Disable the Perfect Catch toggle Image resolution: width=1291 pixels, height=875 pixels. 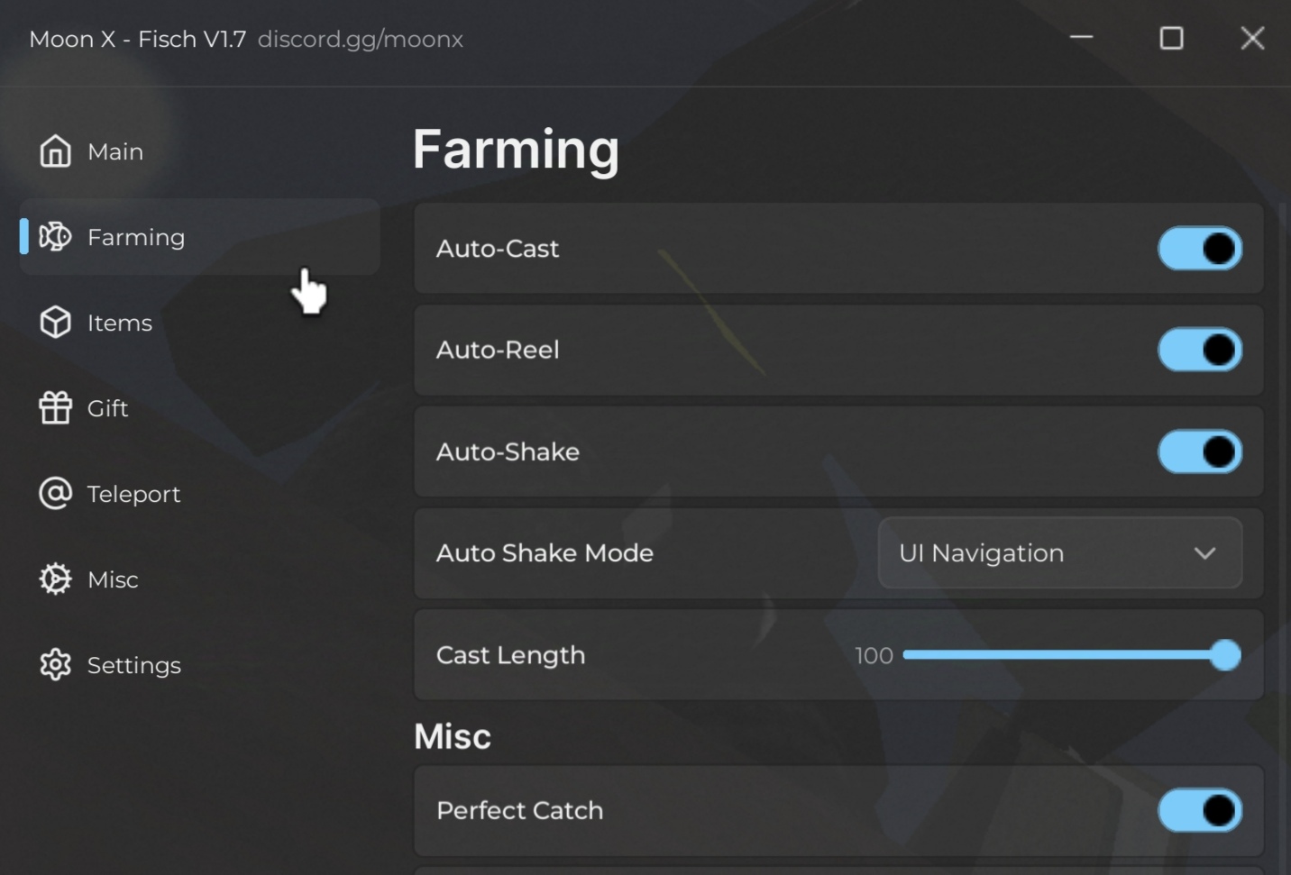[x=1200, y=810]
